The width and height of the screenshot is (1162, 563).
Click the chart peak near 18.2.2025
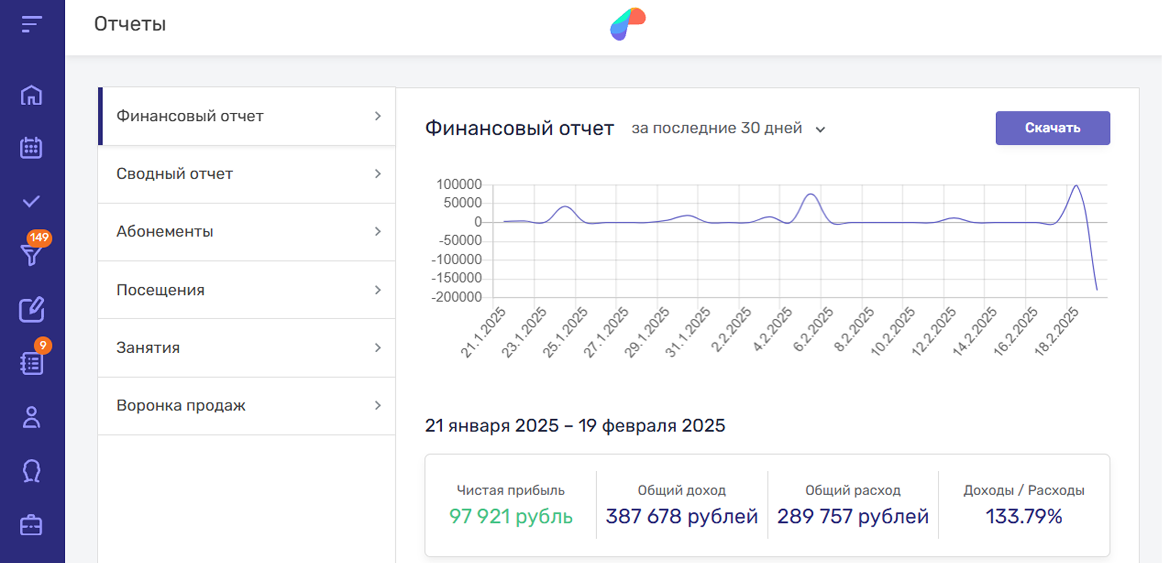point(1076,186)
